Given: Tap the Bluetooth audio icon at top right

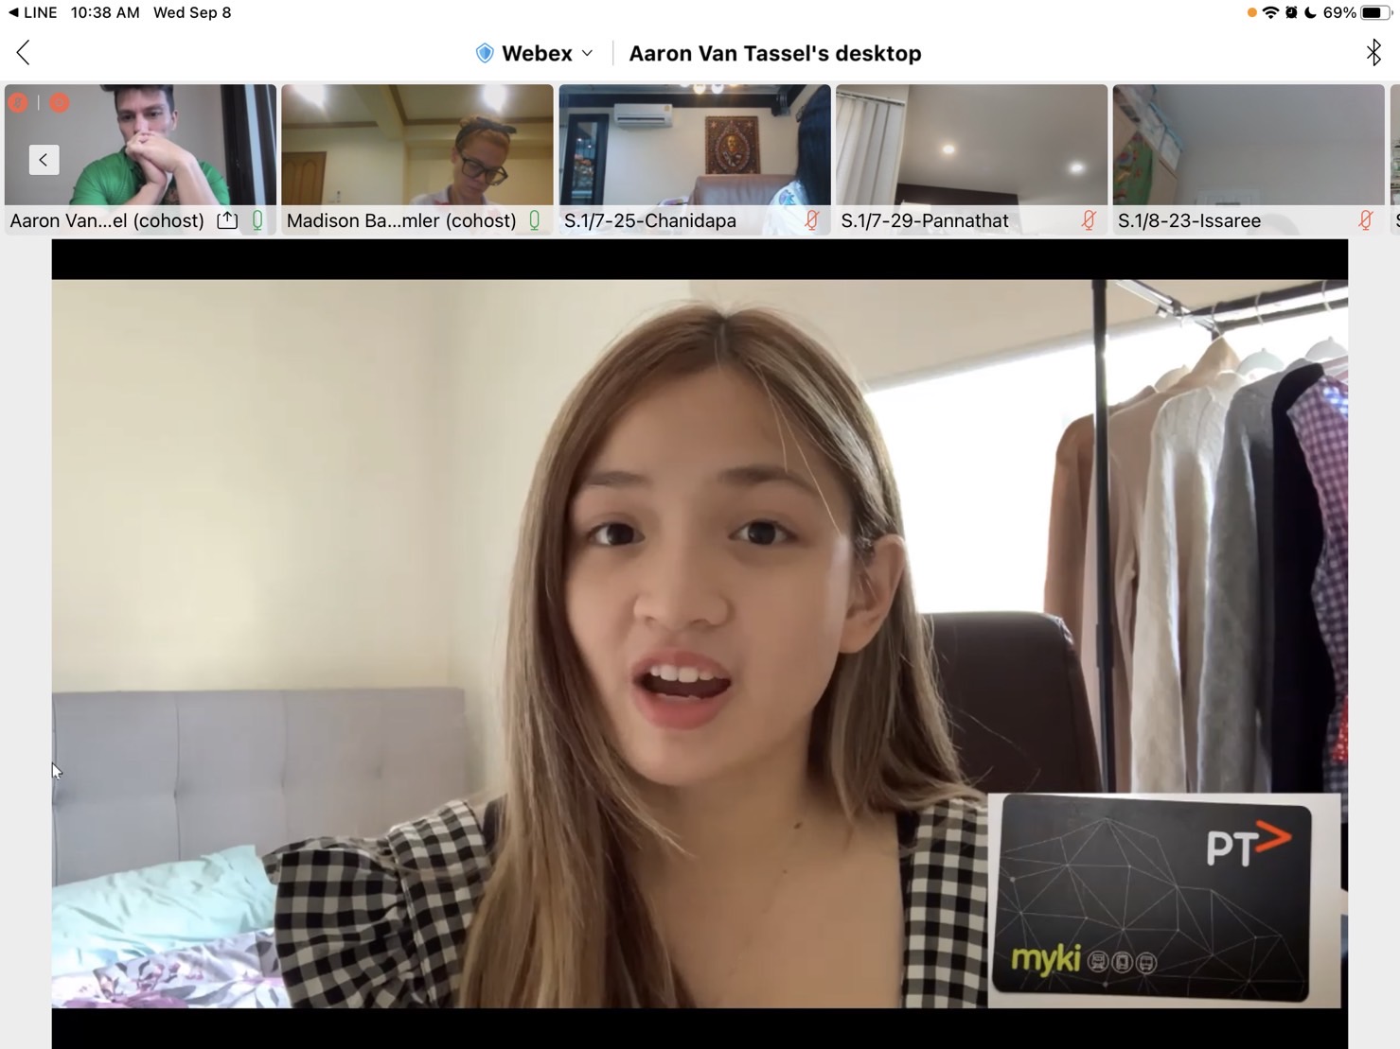Looking at the screenshot, I should click(x=1373, y=52).
